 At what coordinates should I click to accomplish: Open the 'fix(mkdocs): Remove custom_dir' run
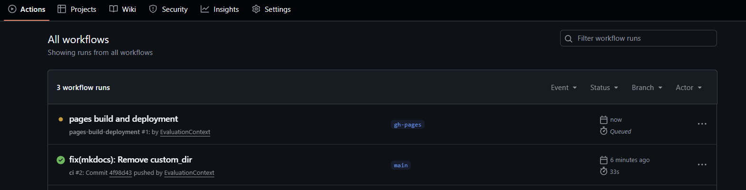tap(131, 160)
